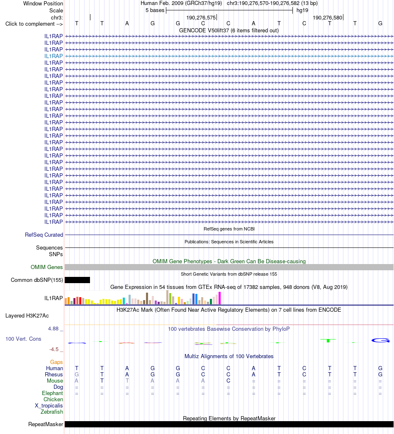
Task: Click the Scale label
Action: click(56, 10)
